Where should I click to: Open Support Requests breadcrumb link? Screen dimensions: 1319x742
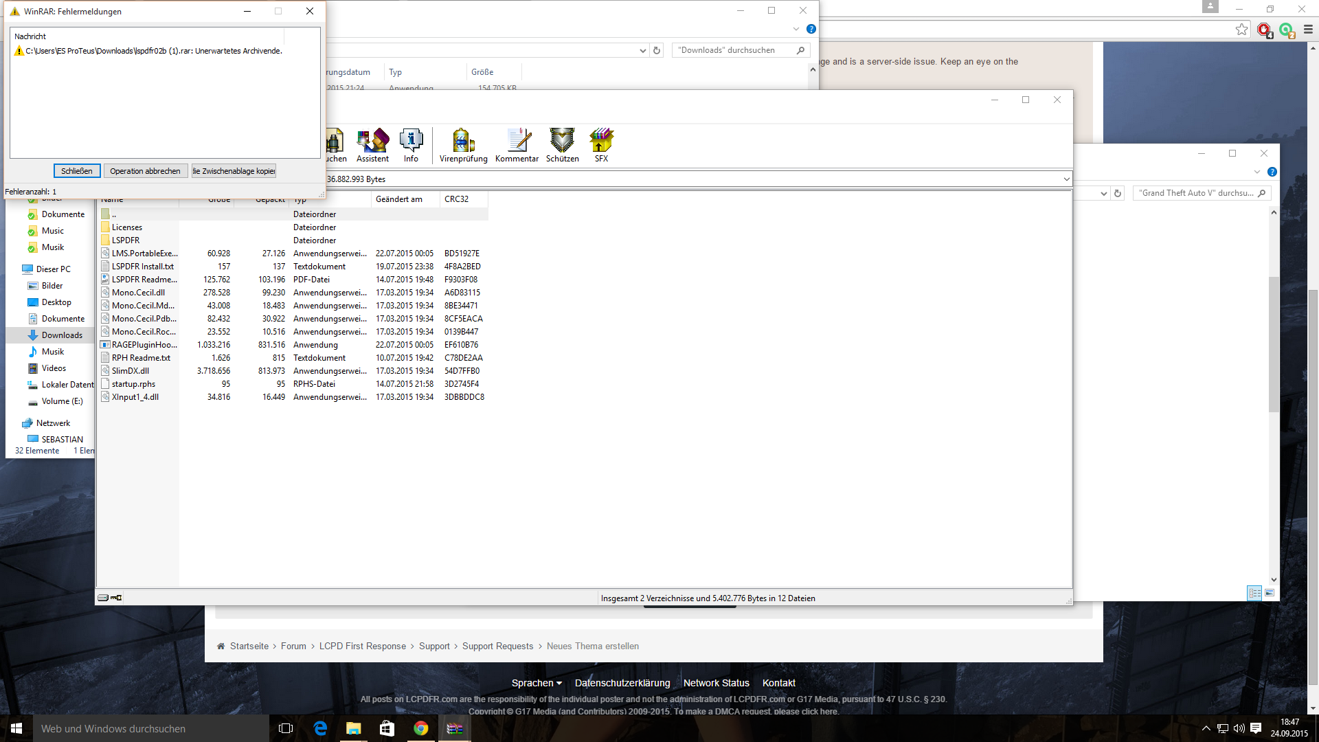click(497, 646)
